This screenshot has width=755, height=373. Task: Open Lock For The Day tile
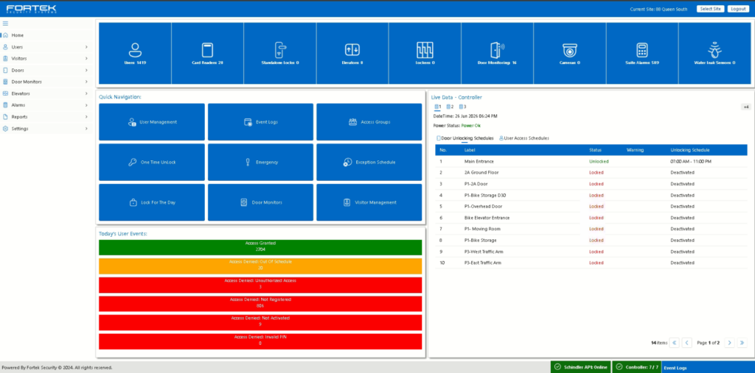pyautogui.click(x=152, y=202)
